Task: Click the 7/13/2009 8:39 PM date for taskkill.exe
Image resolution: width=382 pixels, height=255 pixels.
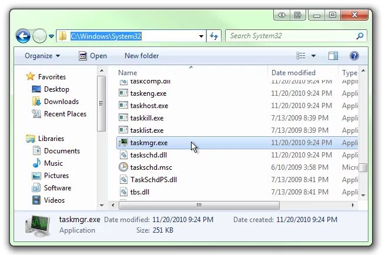Action: point(300,118)
